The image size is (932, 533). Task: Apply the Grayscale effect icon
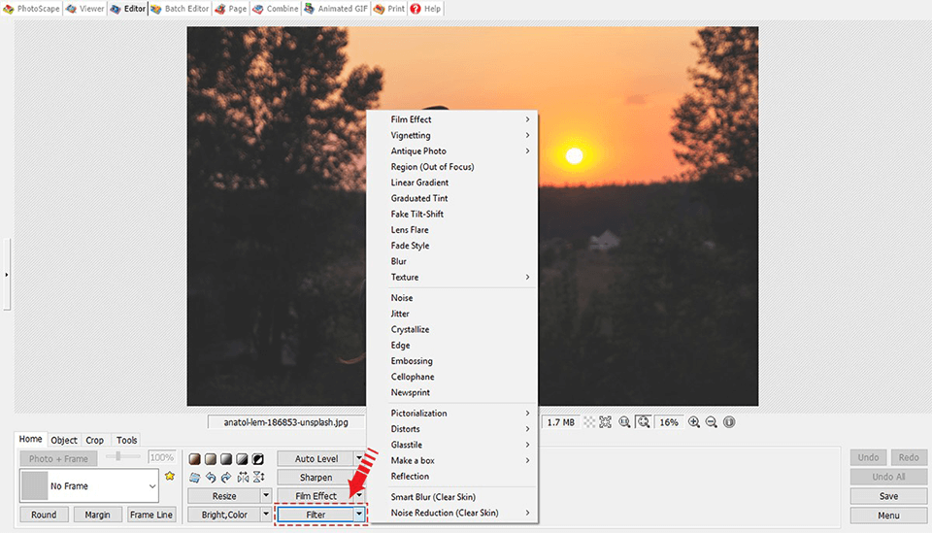[226, 459]
